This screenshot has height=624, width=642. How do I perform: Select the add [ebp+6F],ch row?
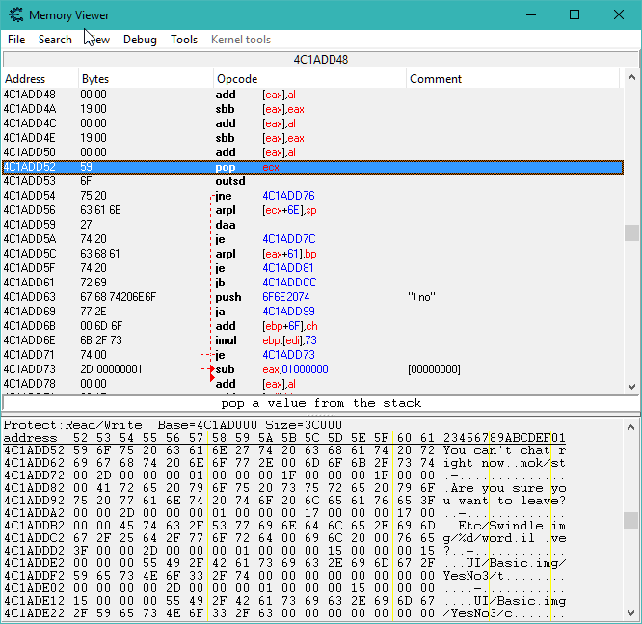[x=313, y=326]
